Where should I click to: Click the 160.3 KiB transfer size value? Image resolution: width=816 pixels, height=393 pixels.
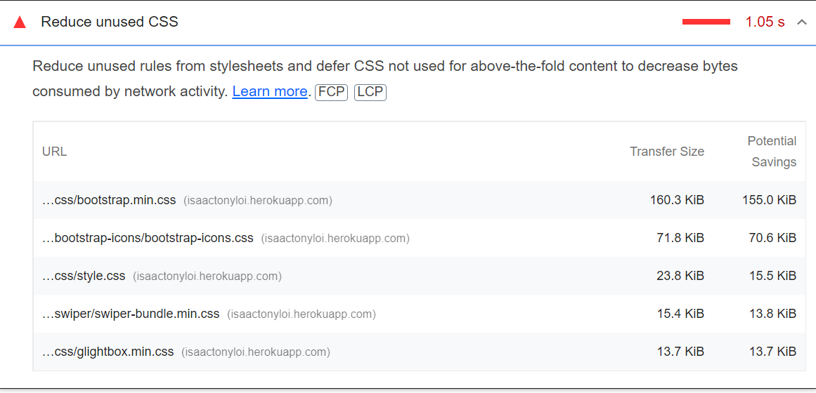676,200
